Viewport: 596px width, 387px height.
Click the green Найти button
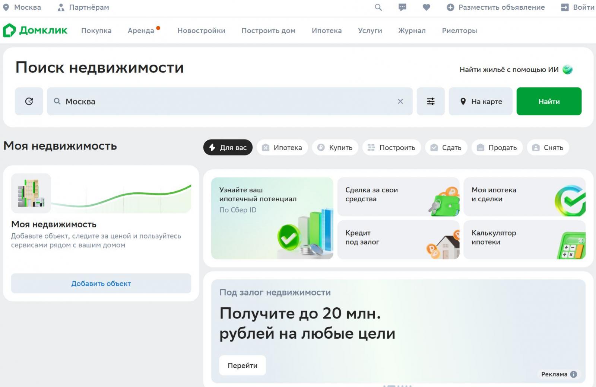549,101
